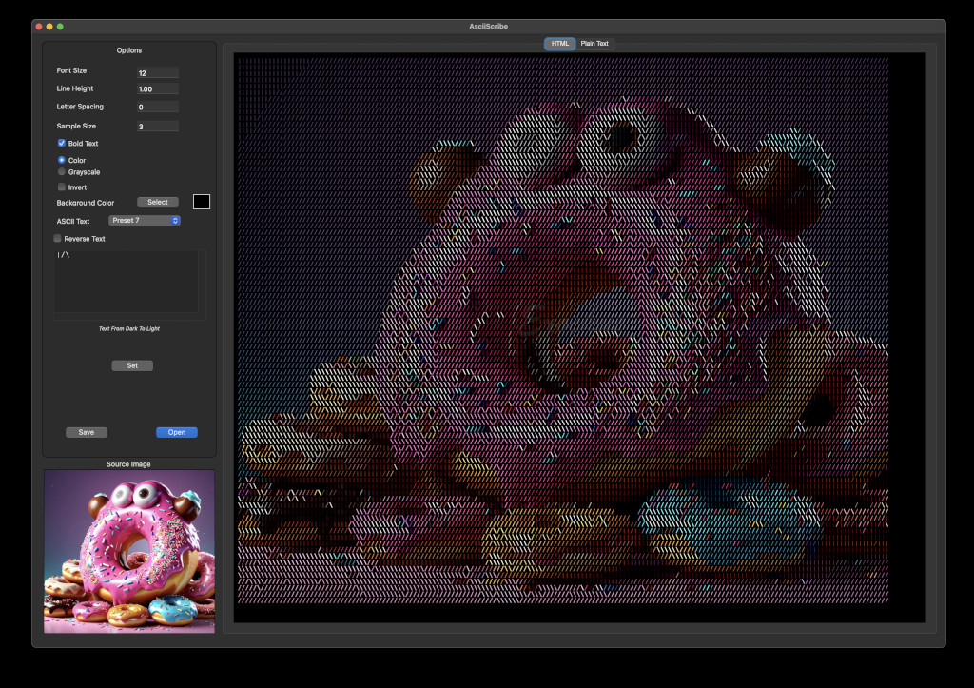Click the 'Background Color' label
This screenshot has height=688, width=974.
85,203
